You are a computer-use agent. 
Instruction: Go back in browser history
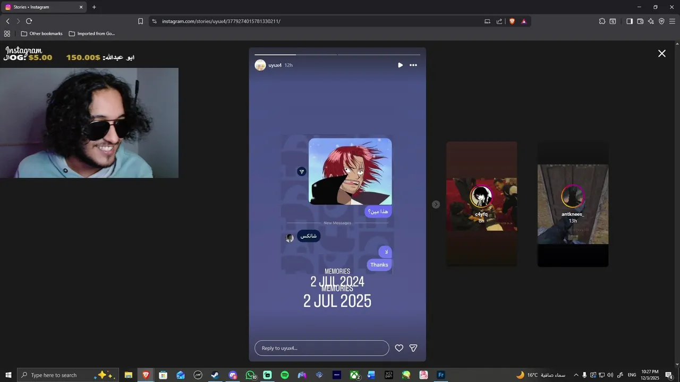click(x=7, y=21)
